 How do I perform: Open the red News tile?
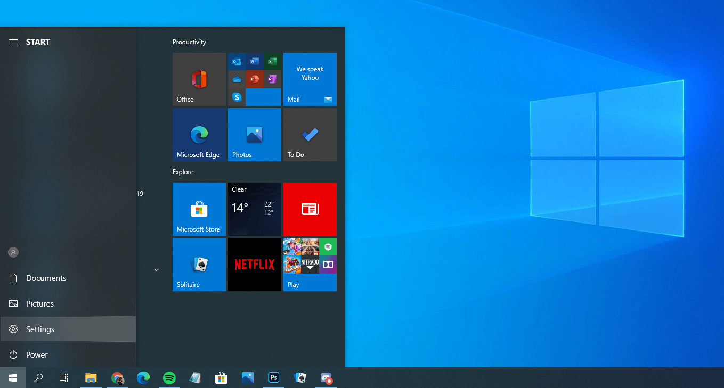click(x=310, y=209)
